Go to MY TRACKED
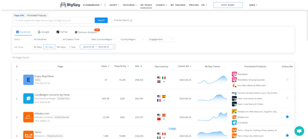 (x=178, y=5)
